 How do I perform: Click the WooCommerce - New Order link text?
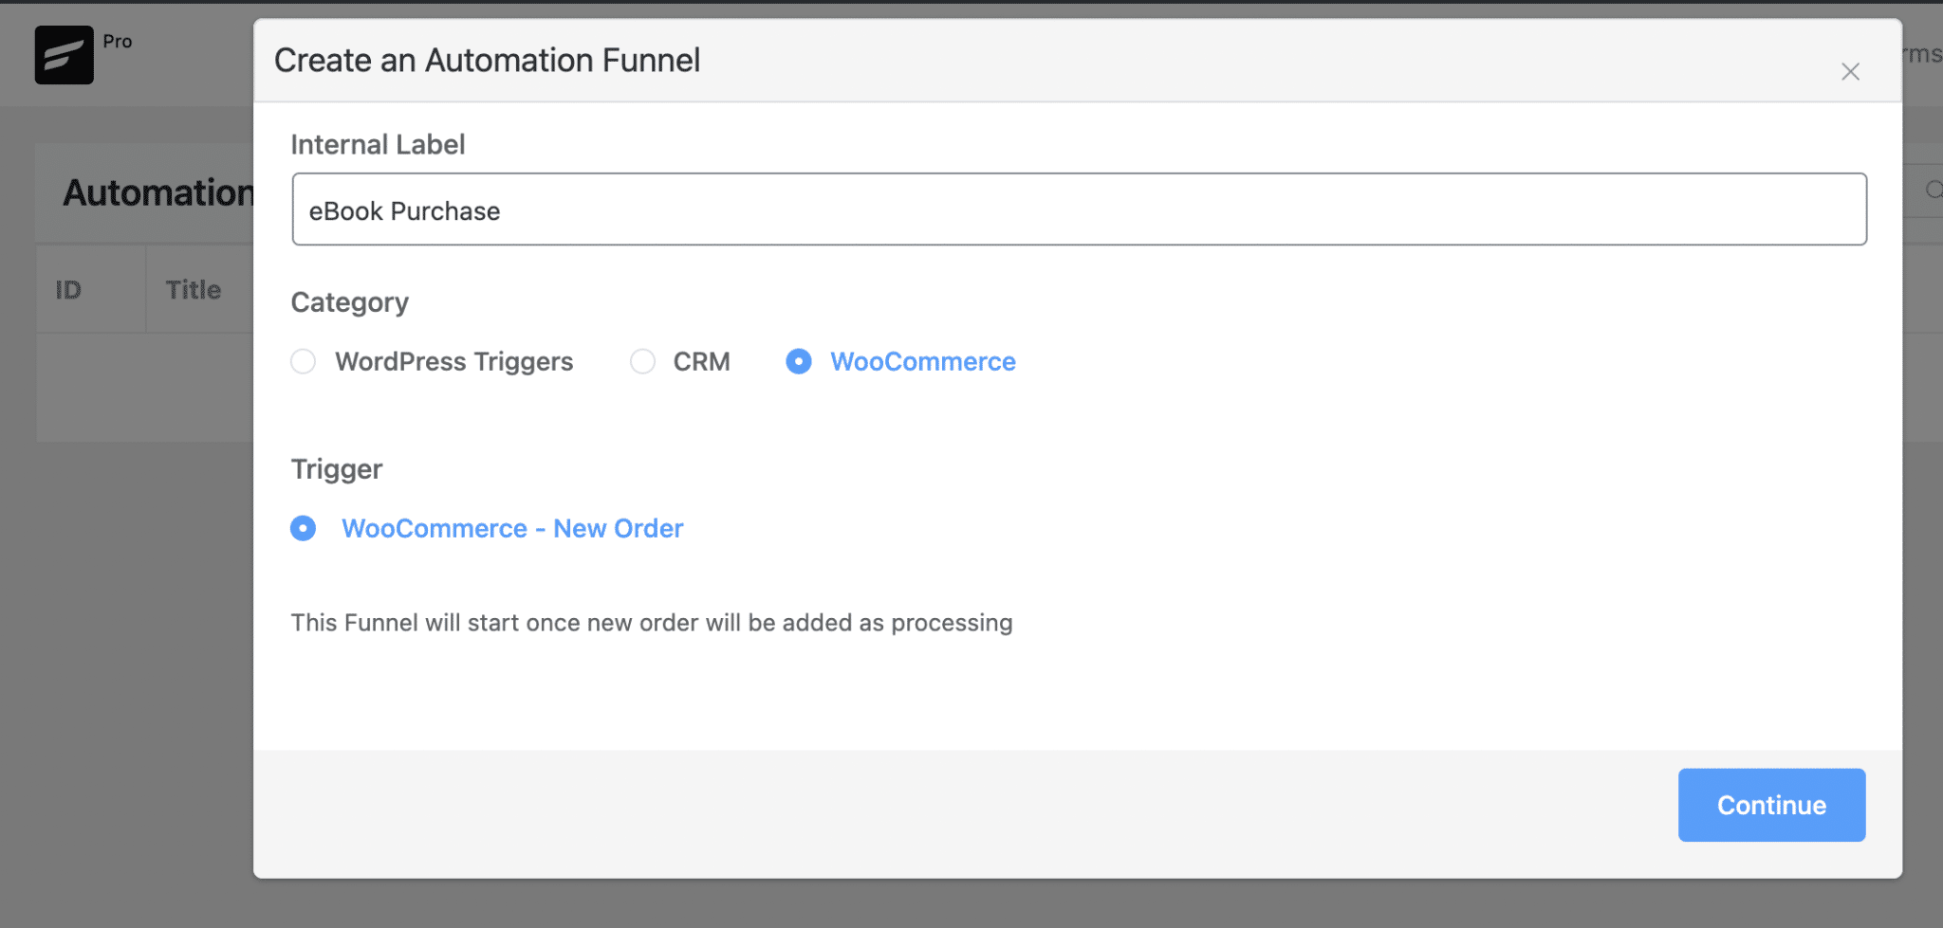pos(512,528)
